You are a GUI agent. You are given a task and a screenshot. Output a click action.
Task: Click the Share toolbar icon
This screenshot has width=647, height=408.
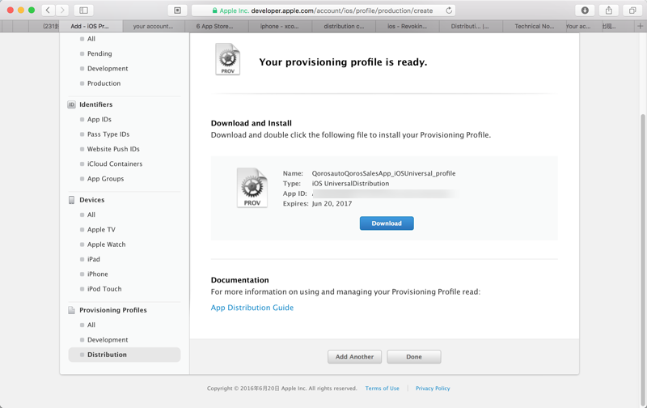pos(609,11)
